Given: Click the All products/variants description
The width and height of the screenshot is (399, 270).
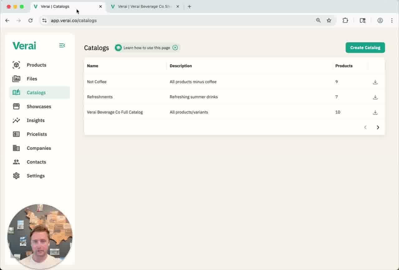Looking at the screenshot, I should point(189,112).
